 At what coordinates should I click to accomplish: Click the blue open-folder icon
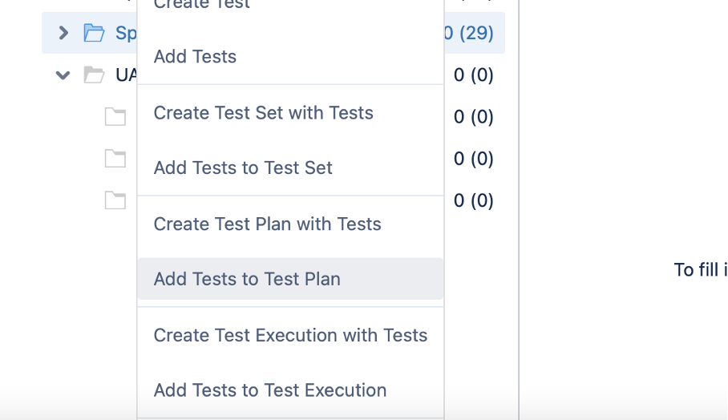click(94, 33)
